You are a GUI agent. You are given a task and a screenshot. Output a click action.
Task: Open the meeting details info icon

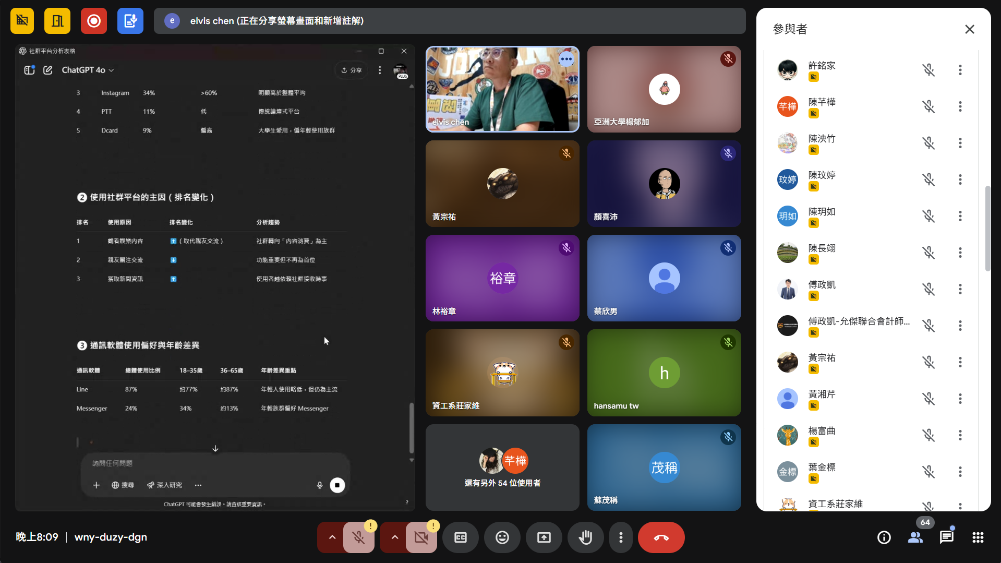point(884,537)
